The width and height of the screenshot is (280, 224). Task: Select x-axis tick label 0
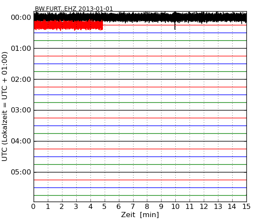[x=34, y=207]
